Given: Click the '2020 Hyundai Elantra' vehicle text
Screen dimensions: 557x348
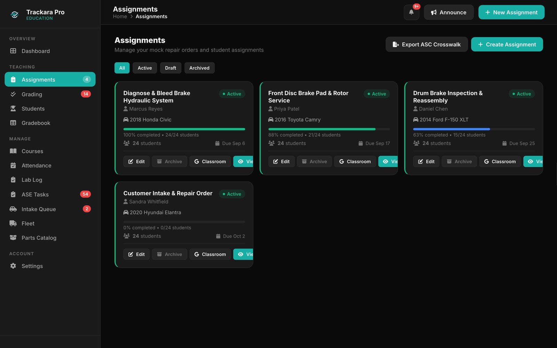Looking at the screenshot, I should 155,213.
